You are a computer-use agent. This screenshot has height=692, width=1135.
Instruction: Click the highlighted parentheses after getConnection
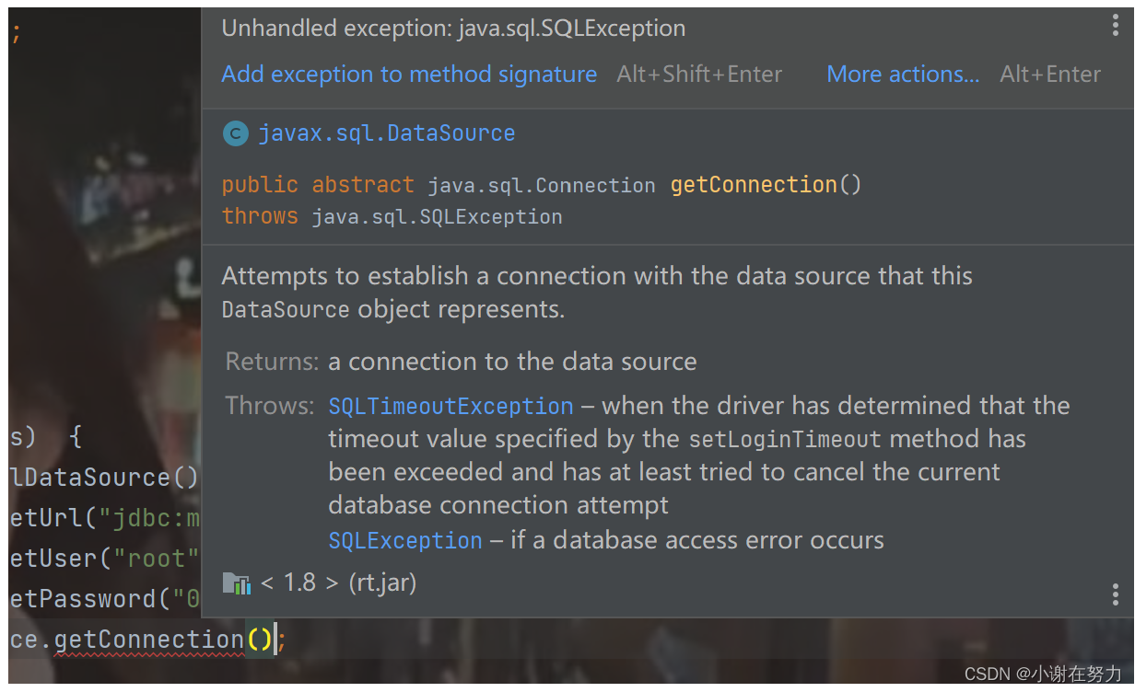(x=260, y=640)
